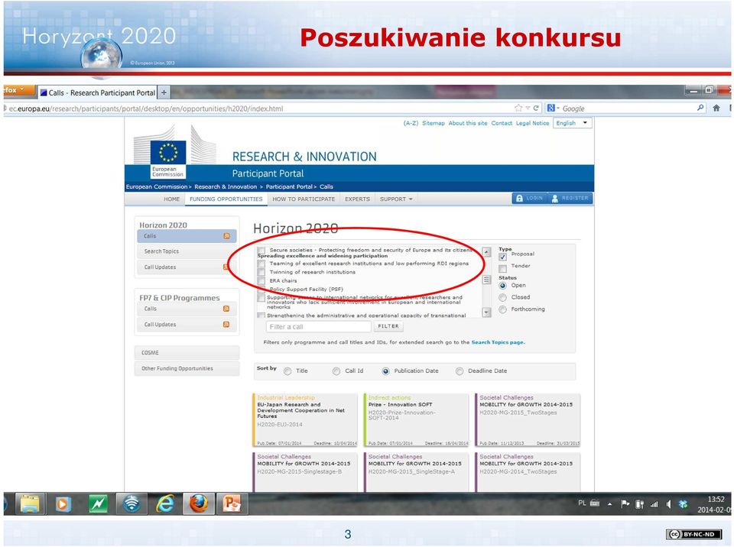The height and width of the screenshot is (547, 734).
Task: Open the English language dropdown
Action: [573, 123]
